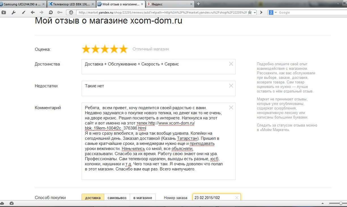Clear the Комментарий field with X
This screenshot has height=207, width=347.
(231, 108)
